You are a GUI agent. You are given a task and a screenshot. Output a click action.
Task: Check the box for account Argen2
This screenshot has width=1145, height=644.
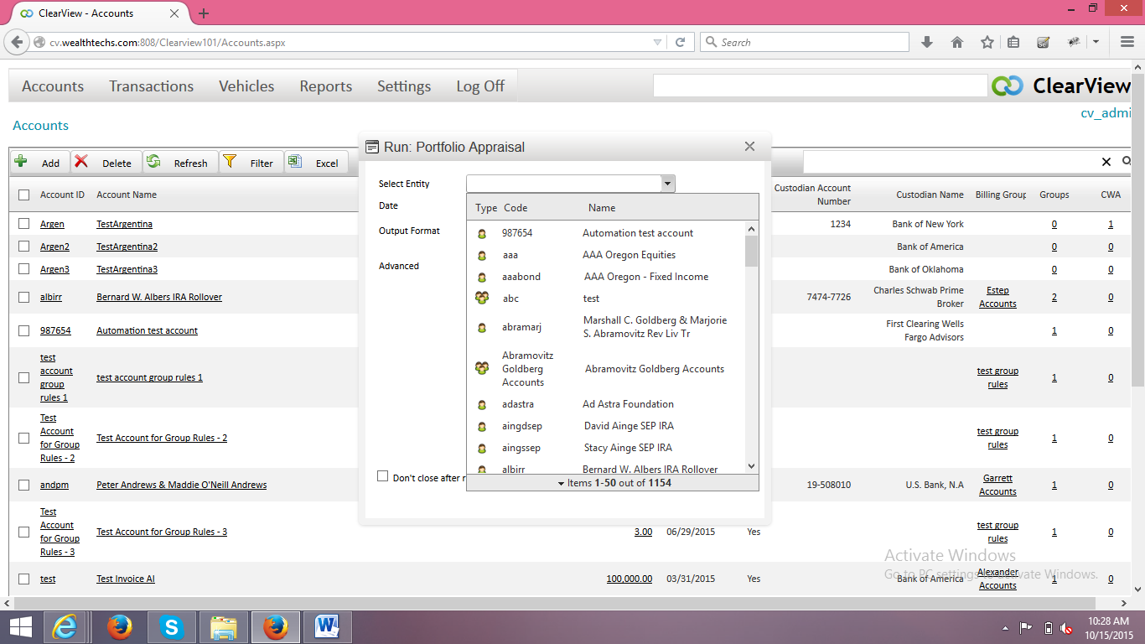pos(24,247)
